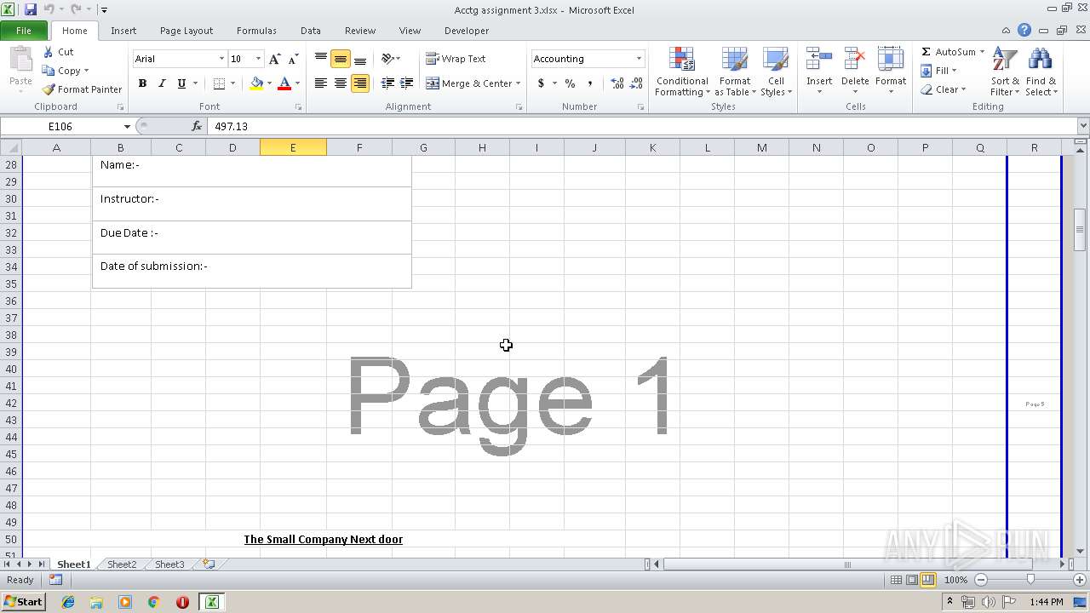Apply the Font Color red A
The image size is (1090, 613).
coord(284,83)
